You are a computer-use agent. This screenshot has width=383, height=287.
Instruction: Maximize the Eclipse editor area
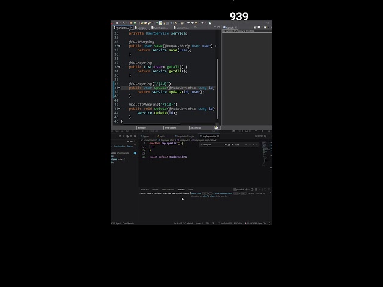(x=218, y=27)
